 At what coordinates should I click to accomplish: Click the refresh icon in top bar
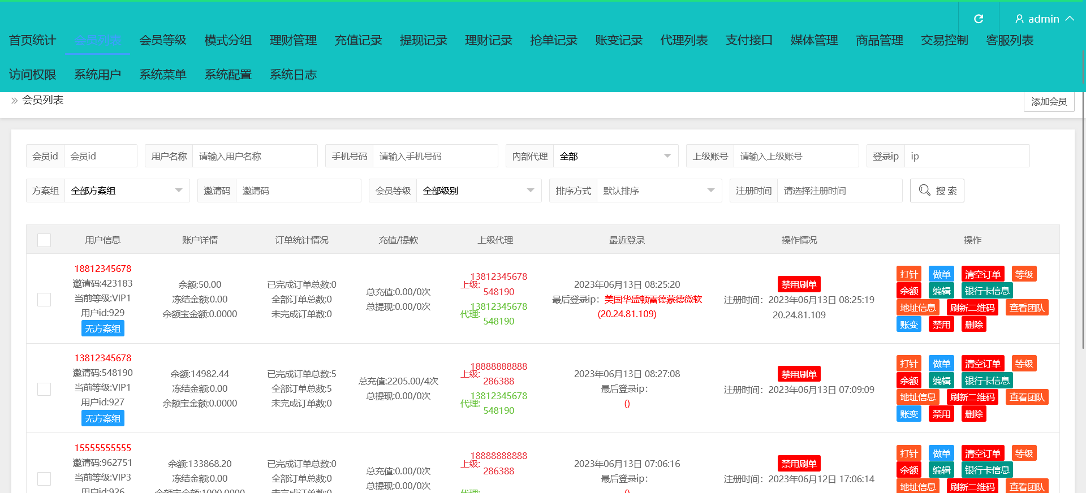979,19
